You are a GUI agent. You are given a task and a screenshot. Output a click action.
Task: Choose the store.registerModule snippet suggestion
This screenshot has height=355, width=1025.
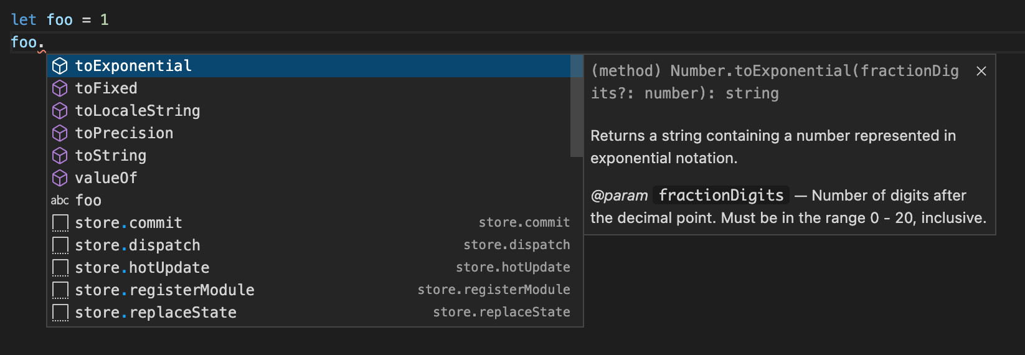[164, 290]
